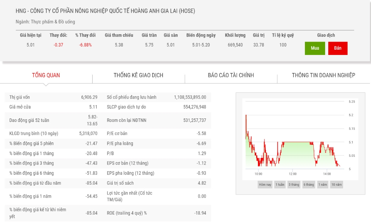The image size is (371, 222).
Task: Select the 10 năm chart range
Action: tap(336, 185)
